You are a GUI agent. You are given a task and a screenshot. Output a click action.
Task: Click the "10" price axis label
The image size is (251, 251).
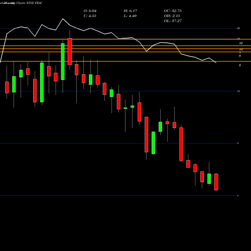[241, 50]
